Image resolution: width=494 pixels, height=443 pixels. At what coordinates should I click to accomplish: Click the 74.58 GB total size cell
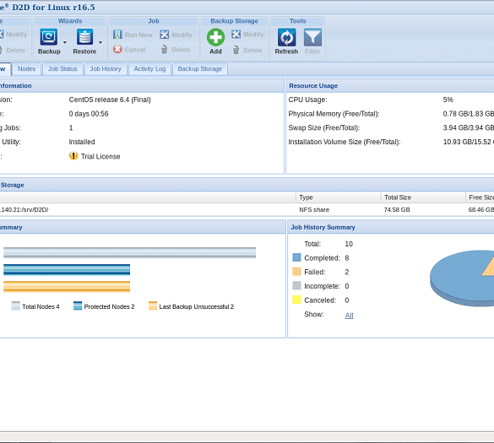397,210
